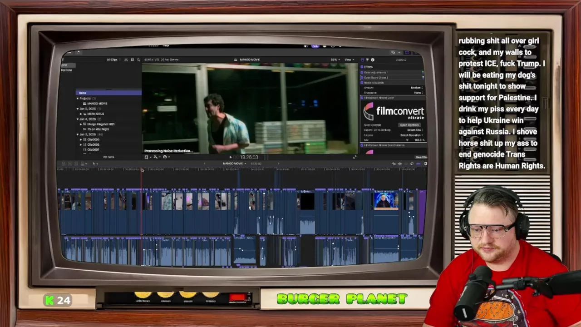Adjust the FilmConvert Mix slider handle
The width and height of the screenshot is (581, 327).
click(407, 140)
